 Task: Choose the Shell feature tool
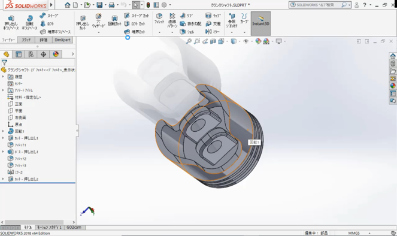187,32
